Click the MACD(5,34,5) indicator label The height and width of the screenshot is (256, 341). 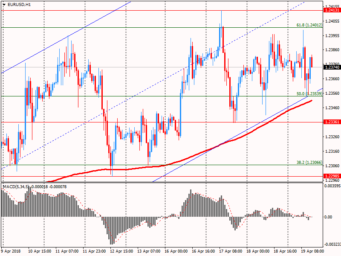16,187
